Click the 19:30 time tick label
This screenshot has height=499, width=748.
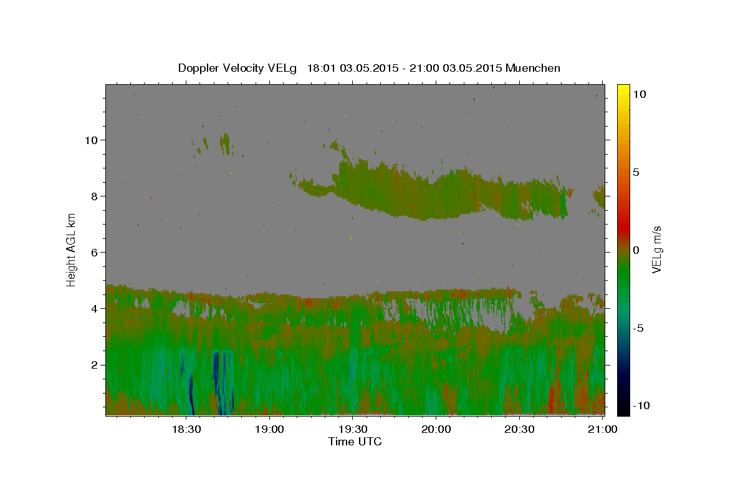pos(353,429)
